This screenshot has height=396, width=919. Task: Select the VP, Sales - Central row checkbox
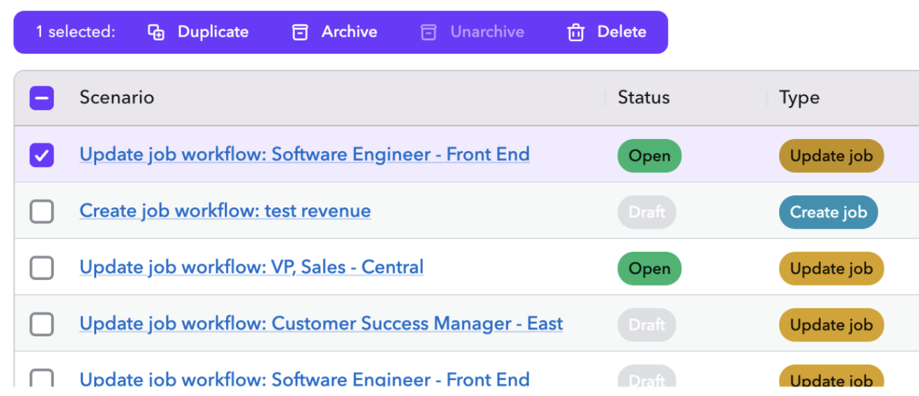(x=42, y=268)
